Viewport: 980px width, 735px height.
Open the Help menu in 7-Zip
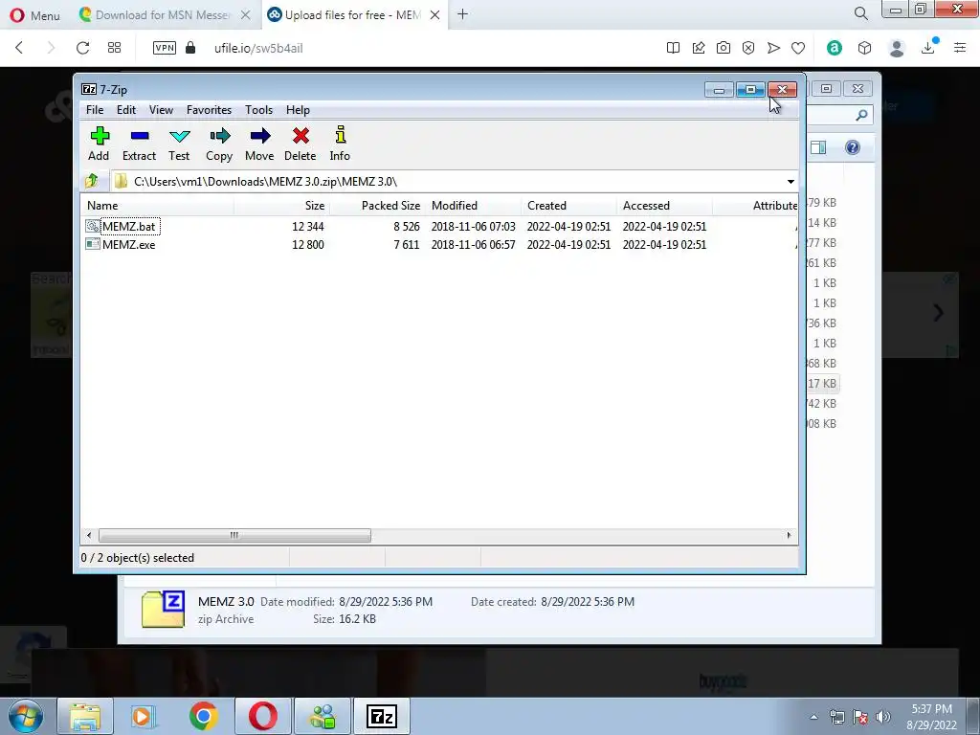(x=299, y=110)
